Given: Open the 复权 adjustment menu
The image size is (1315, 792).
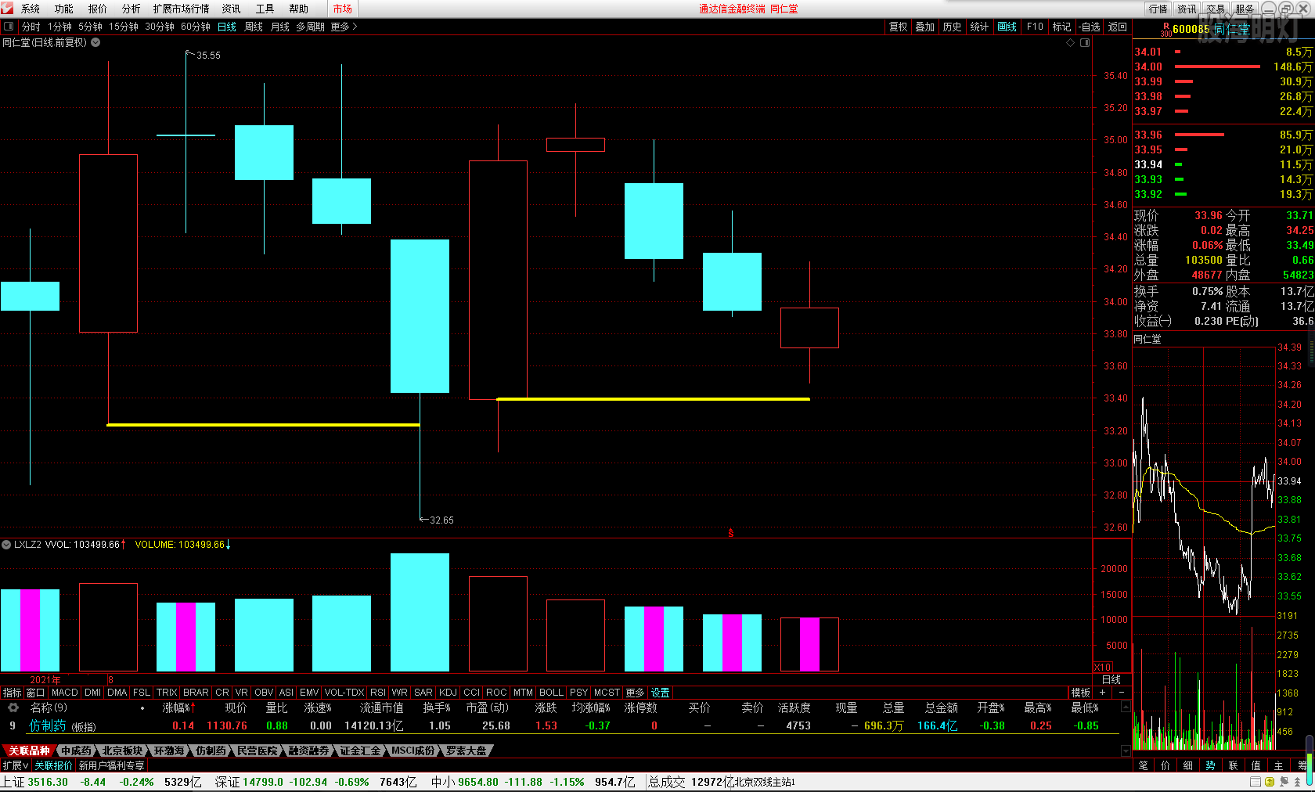Looking at the screenshot, I should point(898,27).
